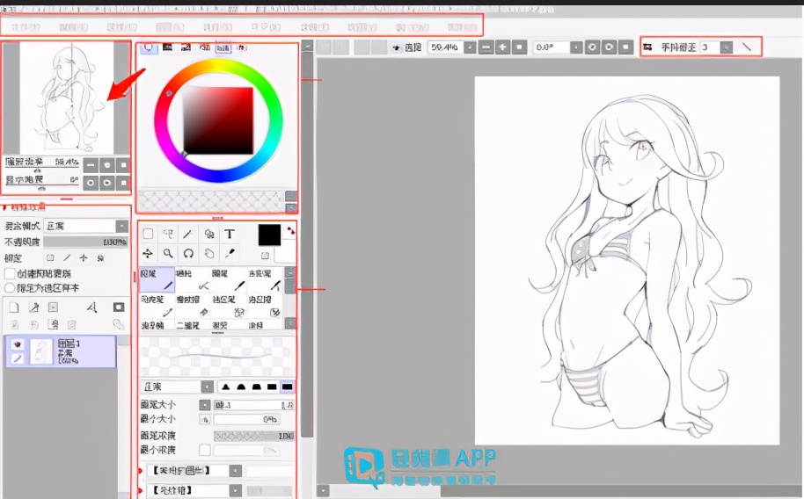
Task: Open the layer blending mode dropdown
Action: pos(121,227)
